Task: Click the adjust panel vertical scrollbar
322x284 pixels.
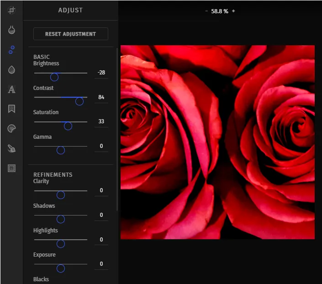Action: click(117, 129)
